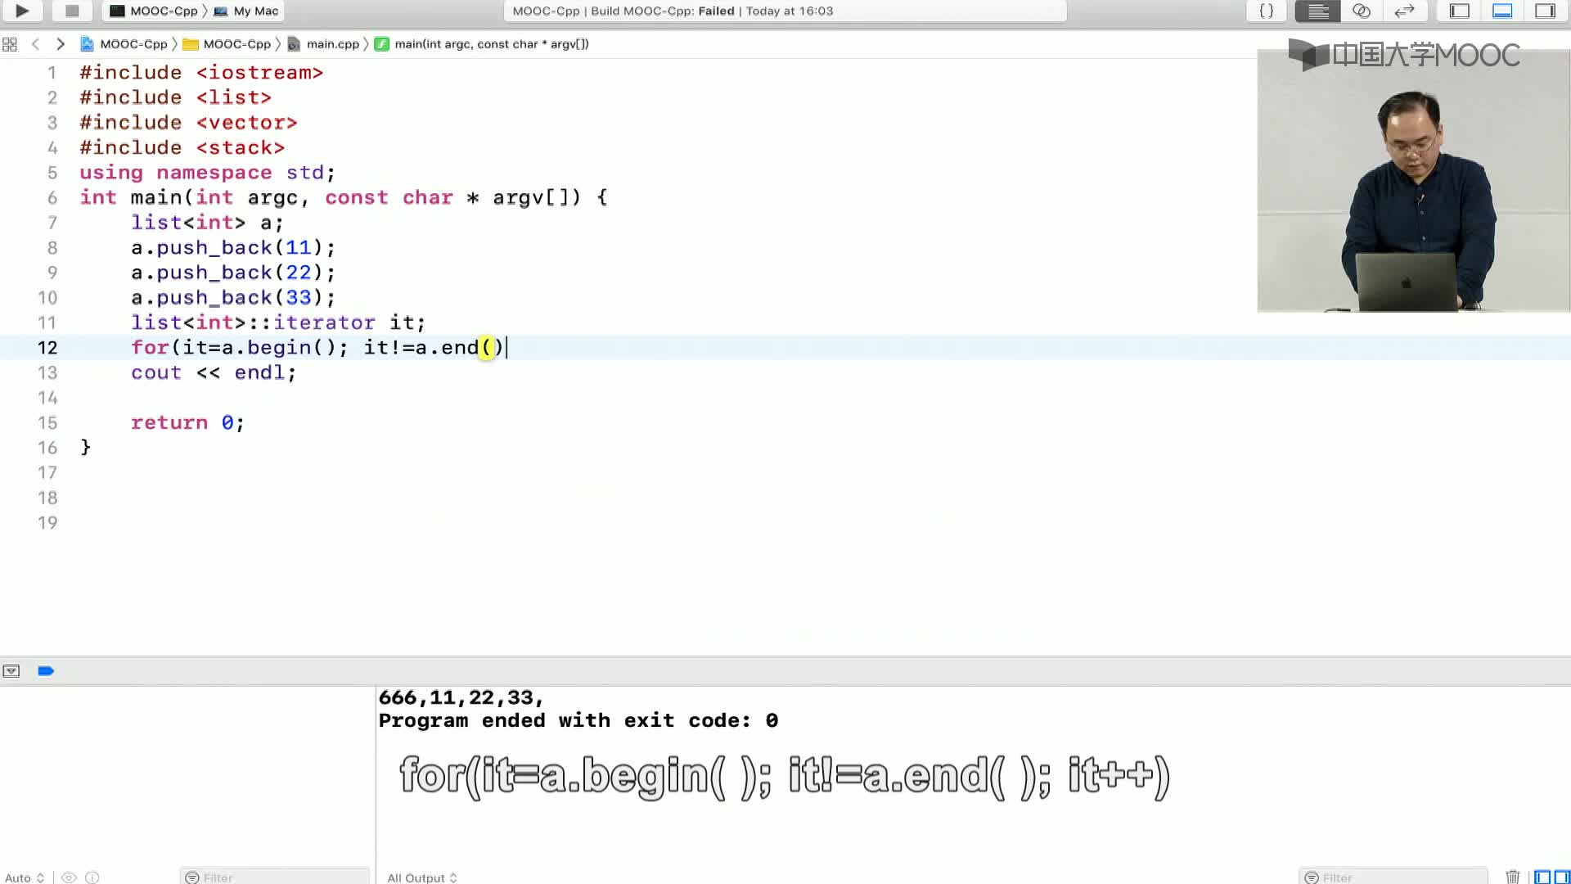Click the Stop button in toolbar

tap(72, 11)
